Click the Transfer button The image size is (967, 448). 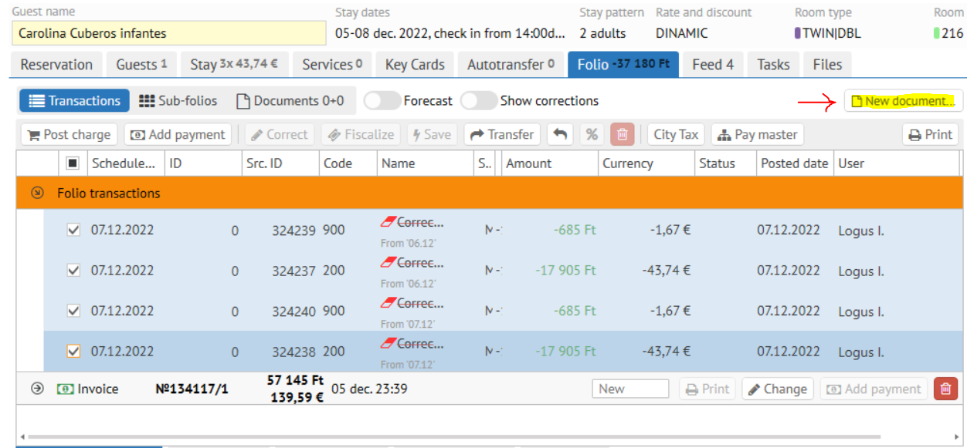(502, 134)
